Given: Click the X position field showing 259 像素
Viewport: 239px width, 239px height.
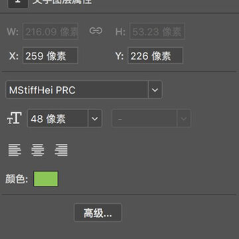Looking at the screenshot, I should [x=50, y=56].
